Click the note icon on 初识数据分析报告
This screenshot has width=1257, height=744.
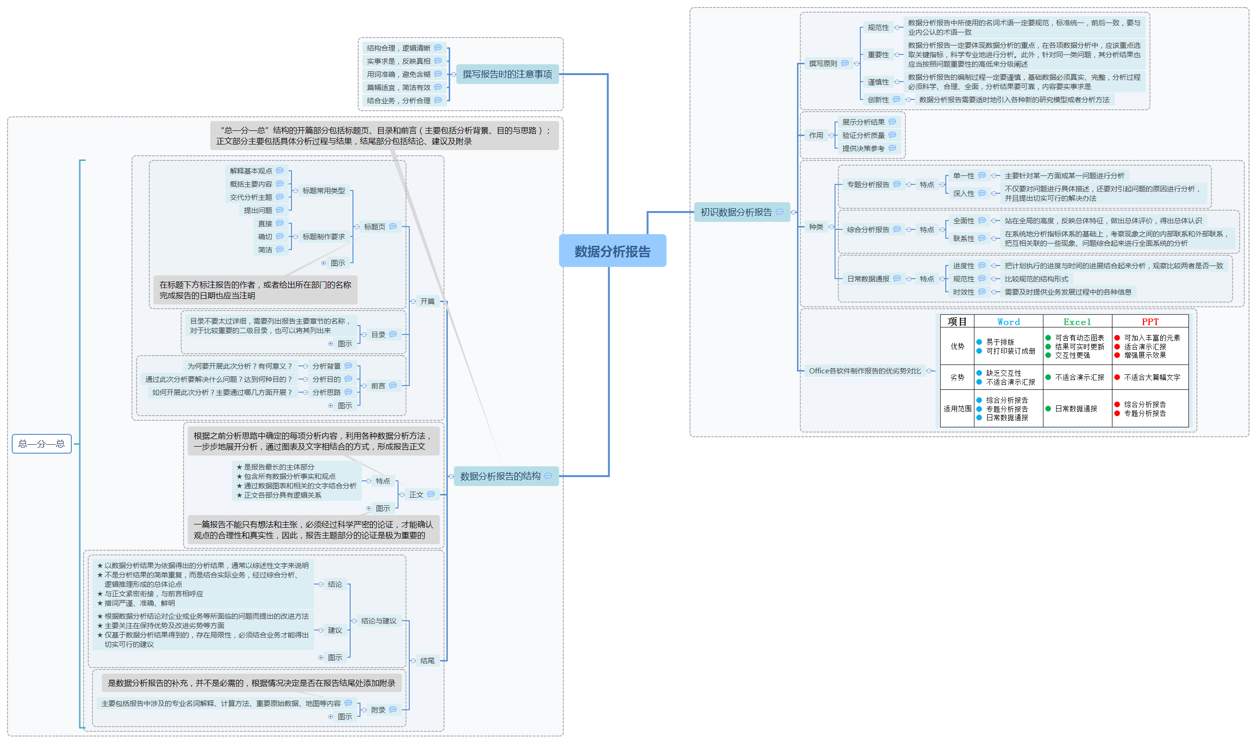tap(780, 212)
